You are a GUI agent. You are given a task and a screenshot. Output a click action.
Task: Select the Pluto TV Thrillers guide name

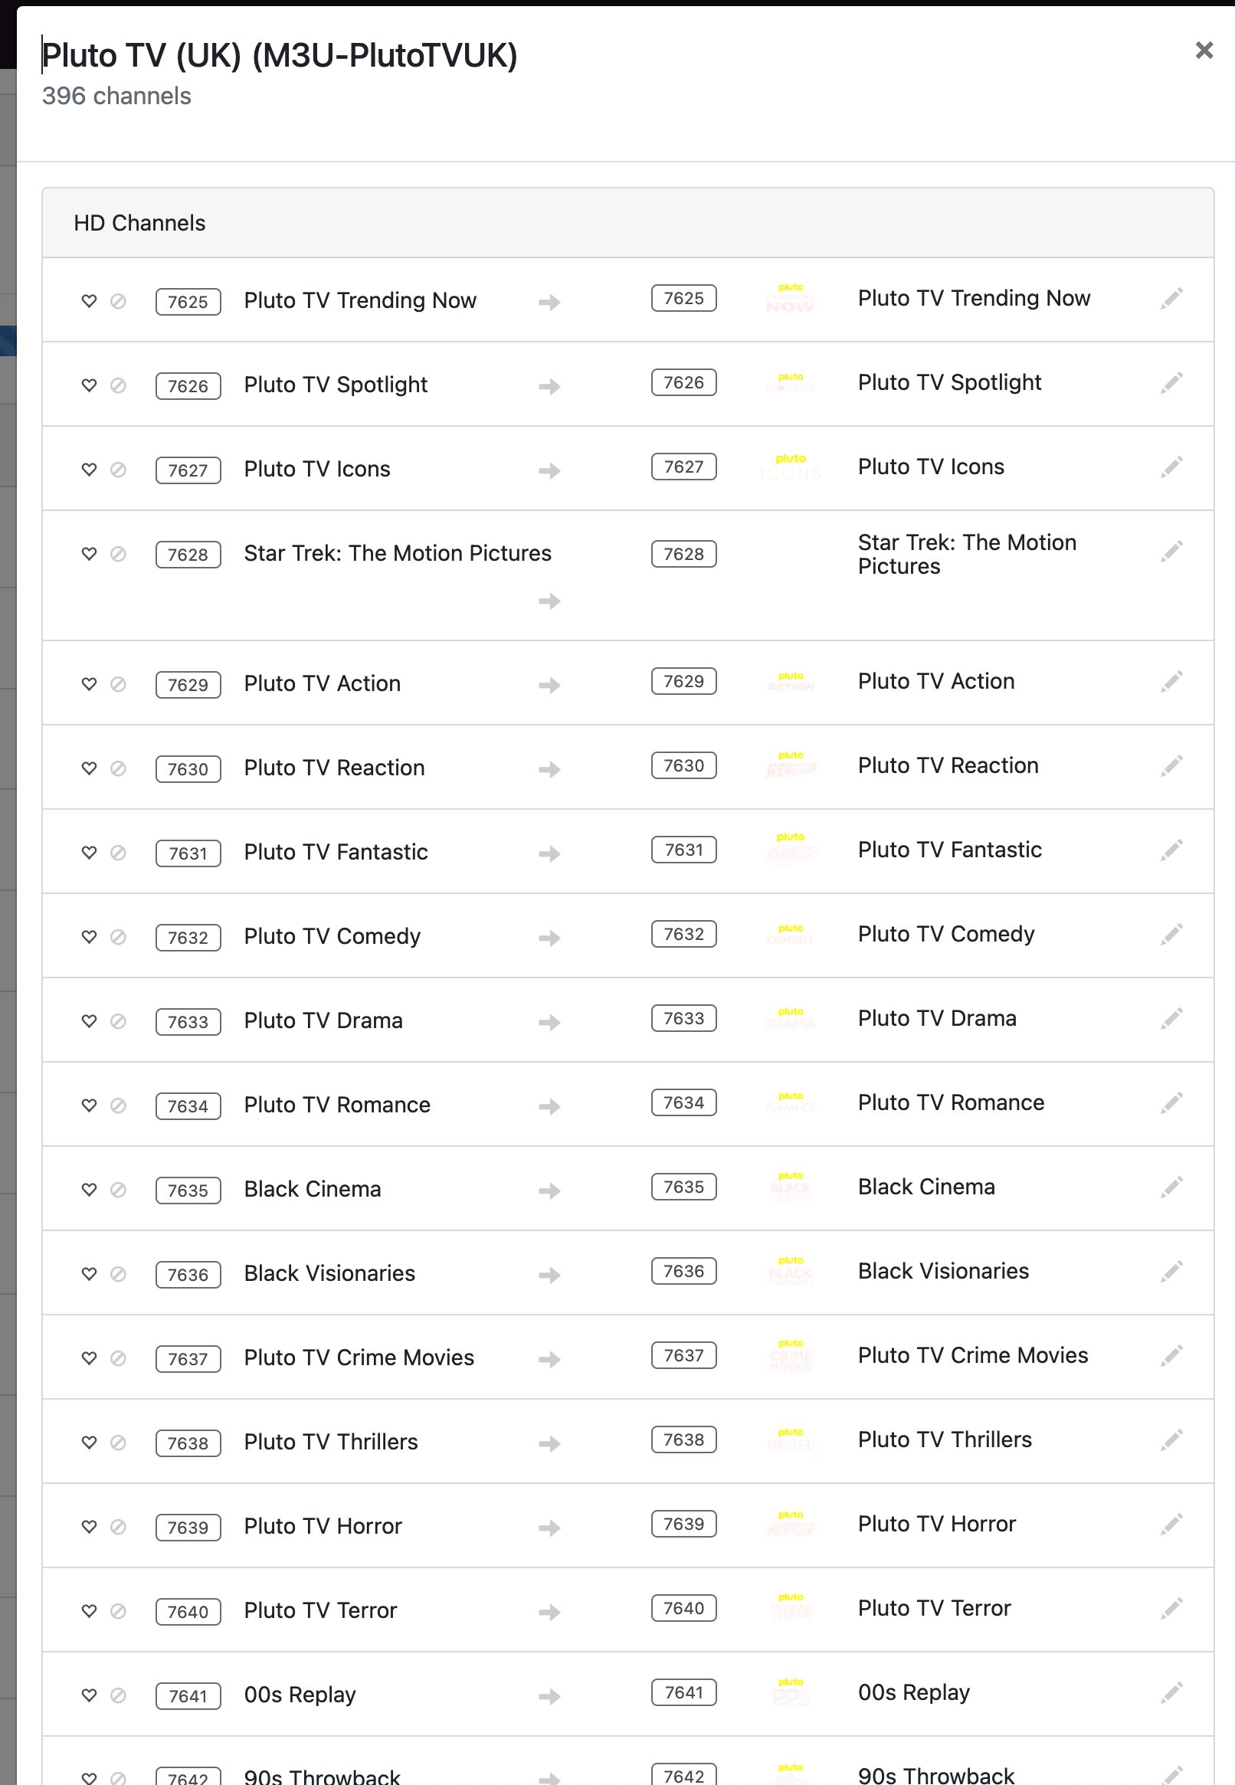click(x=944, y=1440)
